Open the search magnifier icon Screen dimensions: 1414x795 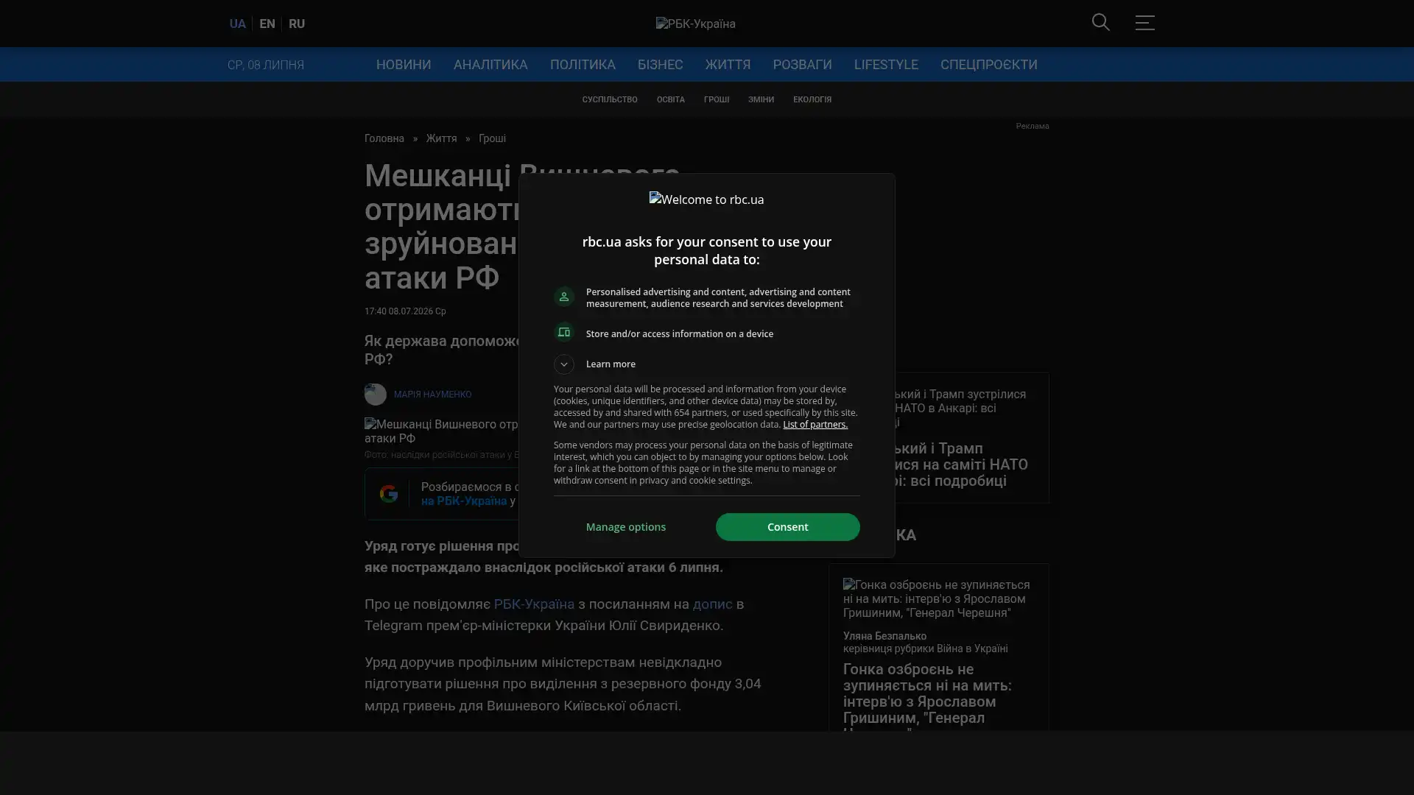click(x=1100, y=22)
